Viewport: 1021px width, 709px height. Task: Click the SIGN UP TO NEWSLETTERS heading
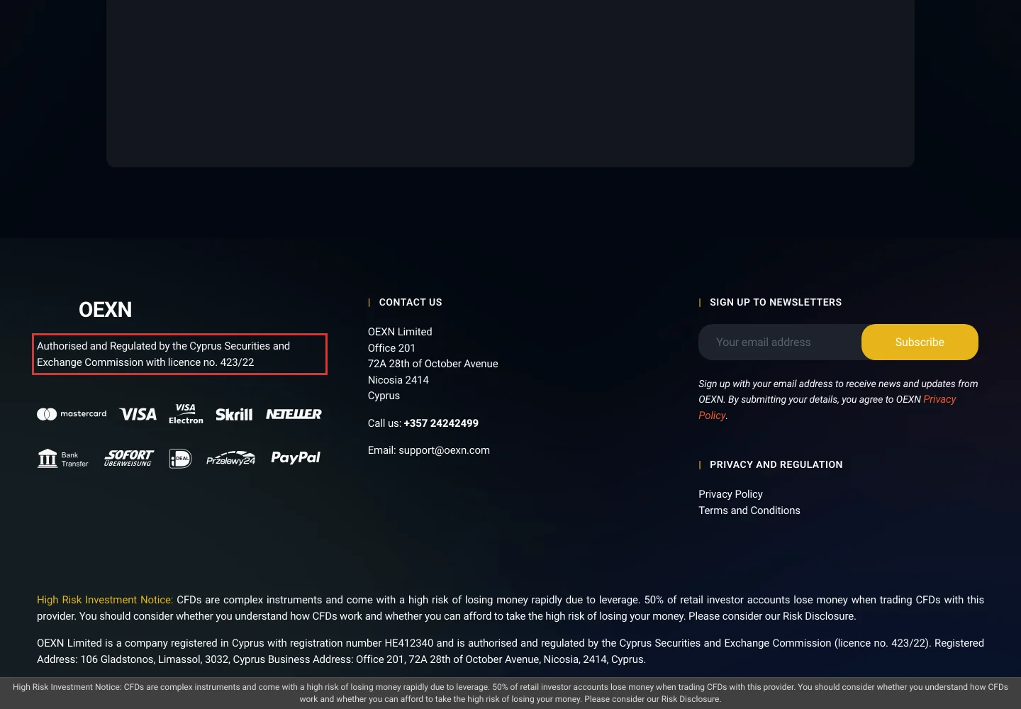pos(776,302)
